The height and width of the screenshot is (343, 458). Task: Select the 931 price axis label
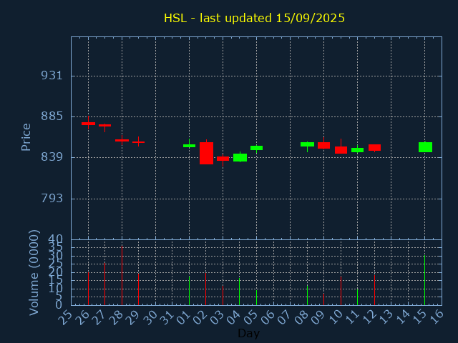click(x=52, y=76)
